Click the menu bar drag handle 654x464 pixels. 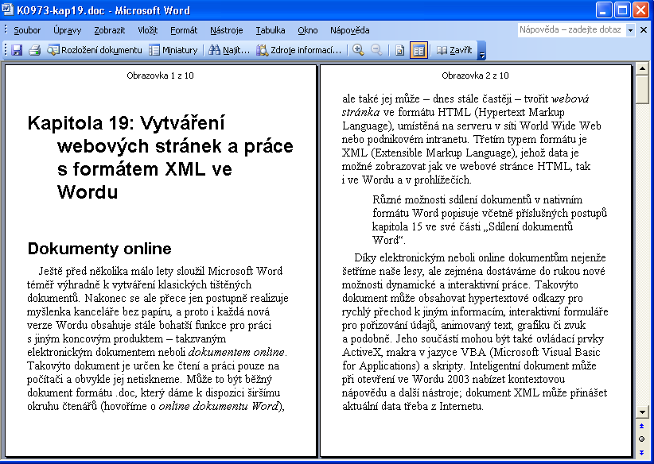click(x=6, y=30)
